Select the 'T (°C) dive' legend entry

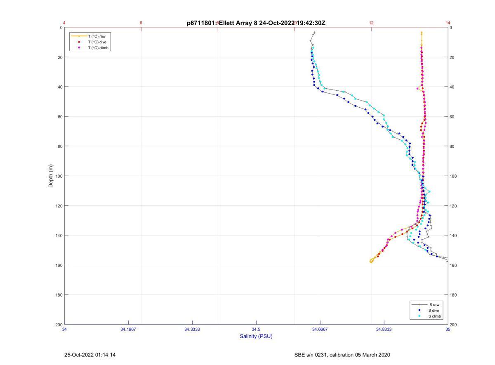click(x=97, y=42)
